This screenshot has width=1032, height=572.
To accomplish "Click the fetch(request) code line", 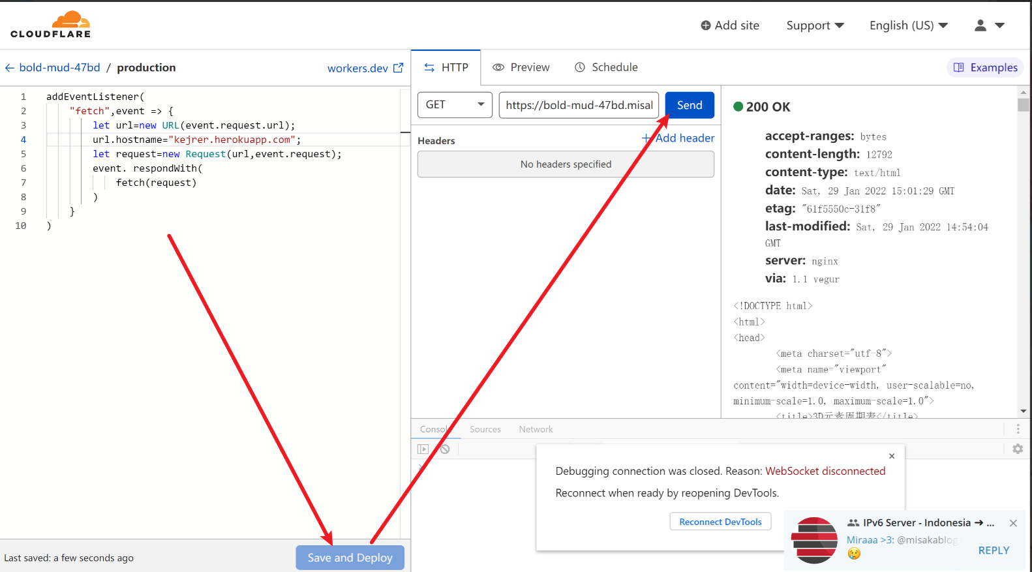I will 156,183.
